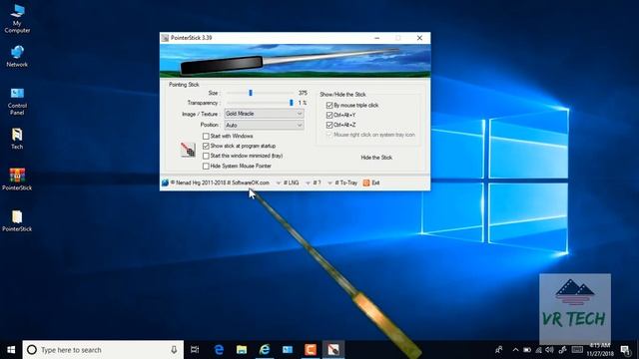The image size is (639, 359).
Task: Open the orange Camtasia taskbar icon
Action: coord(311,350)
